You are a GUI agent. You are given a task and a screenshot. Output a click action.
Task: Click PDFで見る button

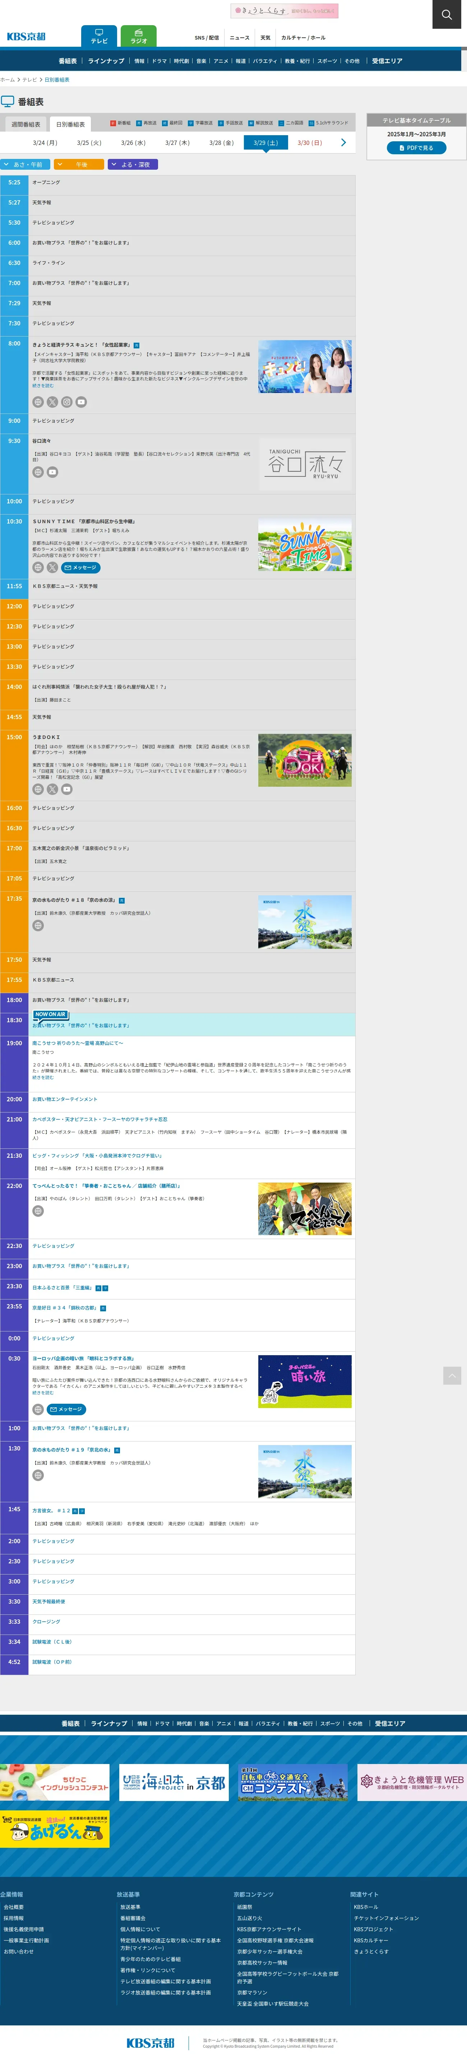click(416, 148)
